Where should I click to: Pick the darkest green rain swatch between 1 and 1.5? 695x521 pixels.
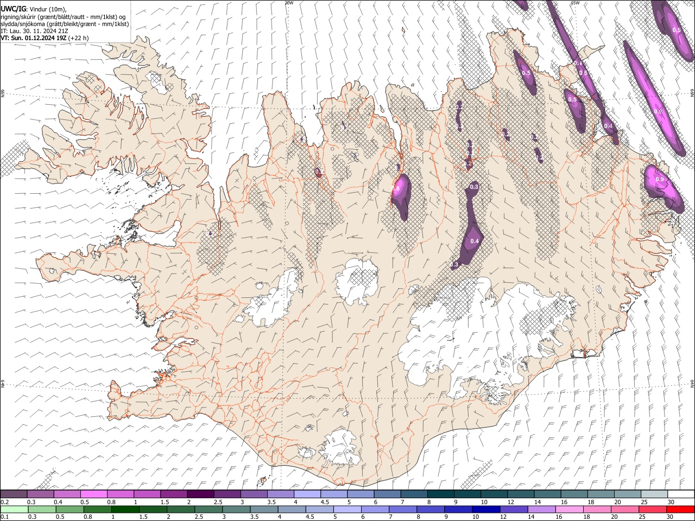coord(125,509)
